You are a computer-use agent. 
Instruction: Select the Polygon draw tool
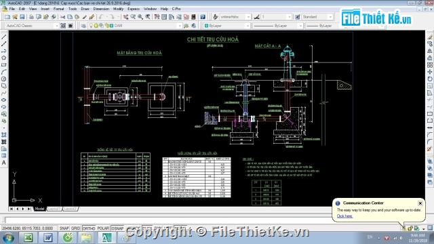pyautogui.click(x=4, y=58)
